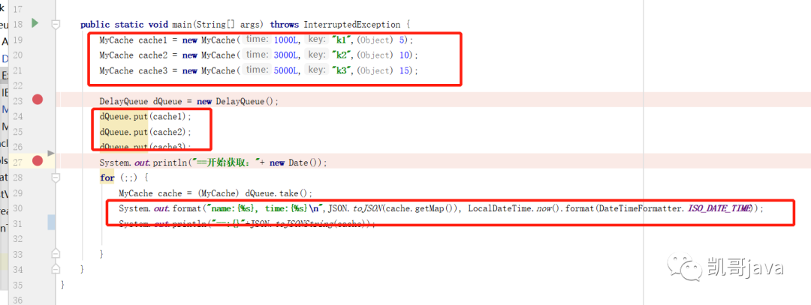Screen dimensions: 811x305
Task: Click the "for" keyword on line 28
Action: 107,178
